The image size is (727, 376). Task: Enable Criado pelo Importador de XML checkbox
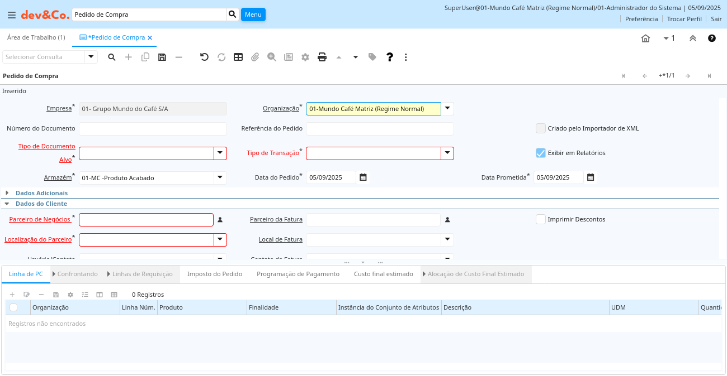540,128
